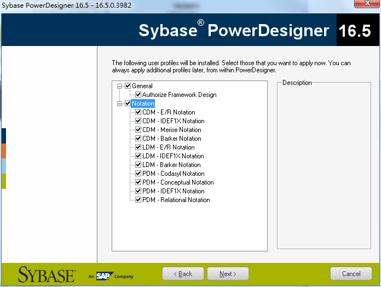Select CDM - E/R Notation text
This screenshot has width=381, height=287.
pyautogui.click(x=169, y=112)
